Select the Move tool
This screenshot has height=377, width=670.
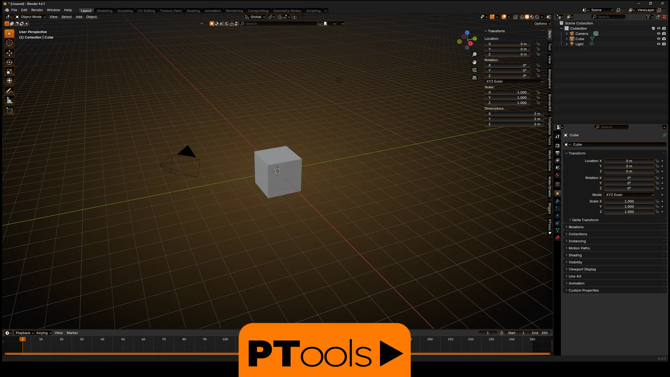tap(9, 53)
